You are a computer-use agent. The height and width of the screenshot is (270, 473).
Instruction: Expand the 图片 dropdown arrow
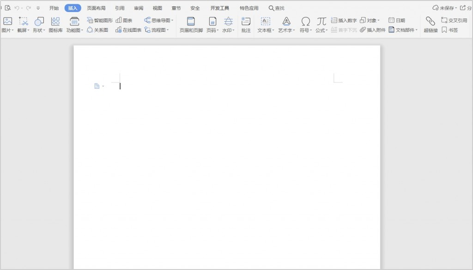12,30
